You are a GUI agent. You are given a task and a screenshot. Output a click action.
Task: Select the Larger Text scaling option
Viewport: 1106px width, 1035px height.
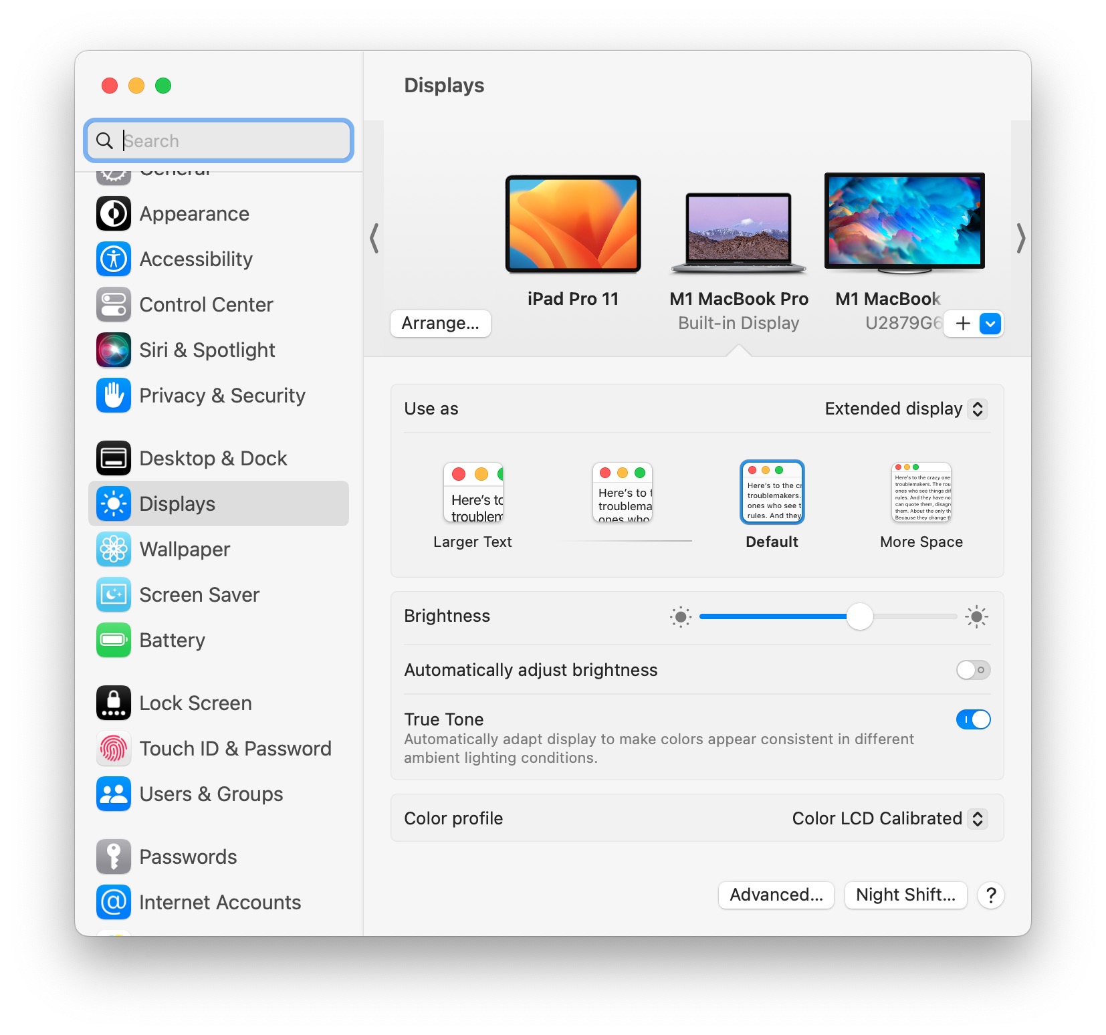click(473, 493)
